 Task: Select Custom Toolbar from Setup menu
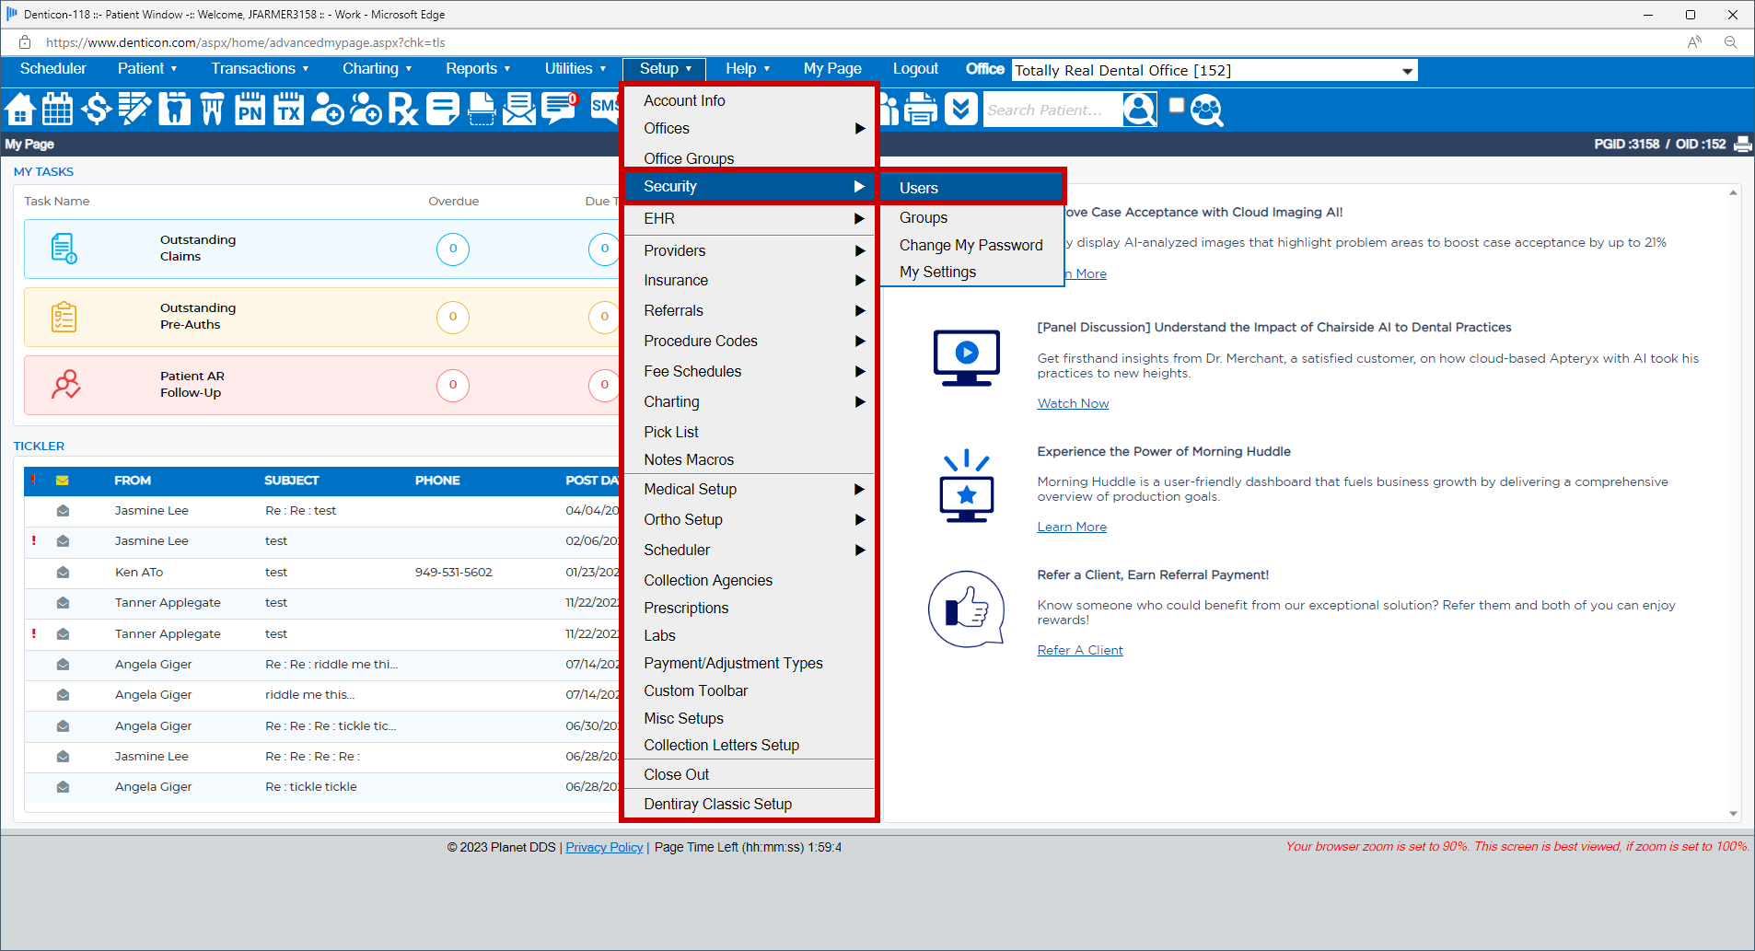[x=695, y=690]
